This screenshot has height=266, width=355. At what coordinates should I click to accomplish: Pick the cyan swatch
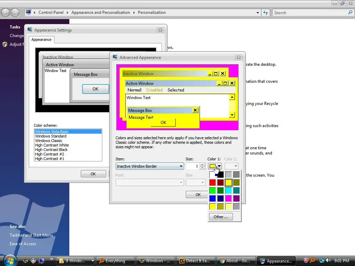coord(229,190)
